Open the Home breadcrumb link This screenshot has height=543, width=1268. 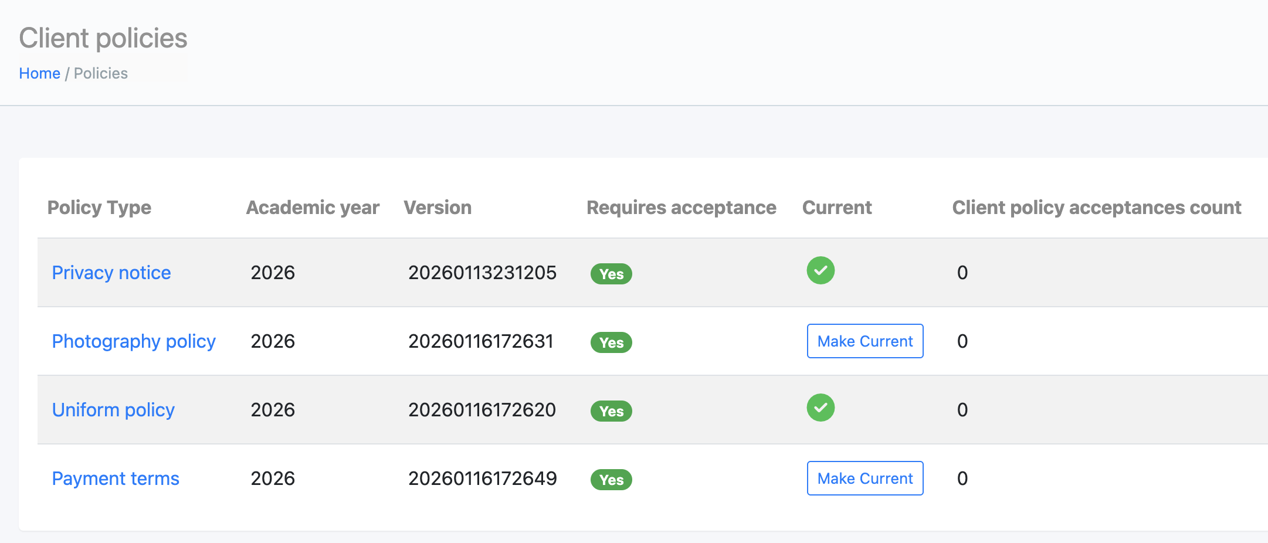point(39,73)
